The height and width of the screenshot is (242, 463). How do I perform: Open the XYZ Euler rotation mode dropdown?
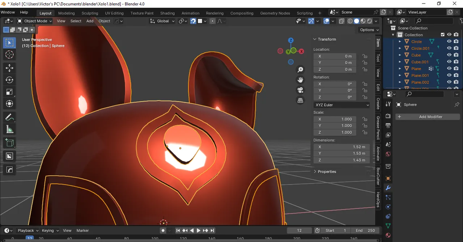coord(342,105)
